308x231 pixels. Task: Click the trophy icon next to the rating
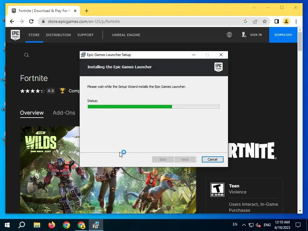[x=63, y=91]
